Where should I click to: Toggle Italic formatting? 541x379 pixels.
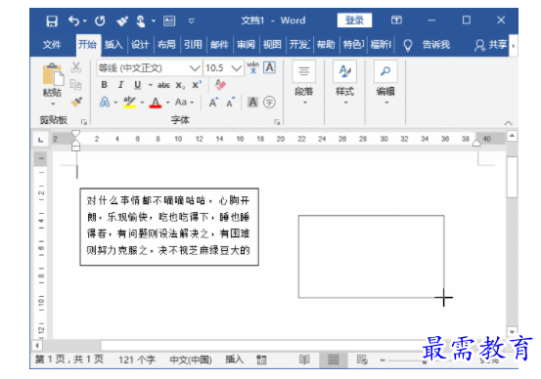point(120,85)
